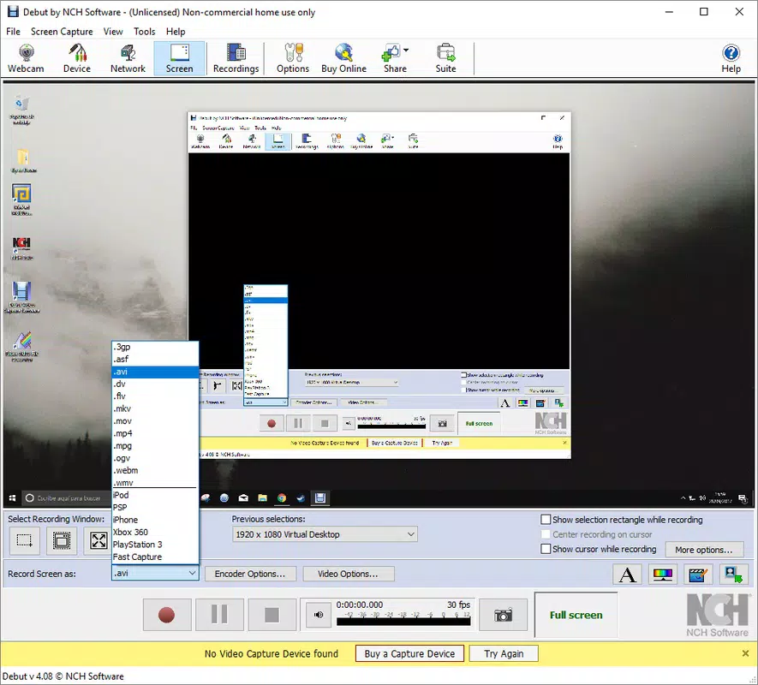The image size is (758, 685).
Task: Click the Pause recording button
Action: [219, 615]
